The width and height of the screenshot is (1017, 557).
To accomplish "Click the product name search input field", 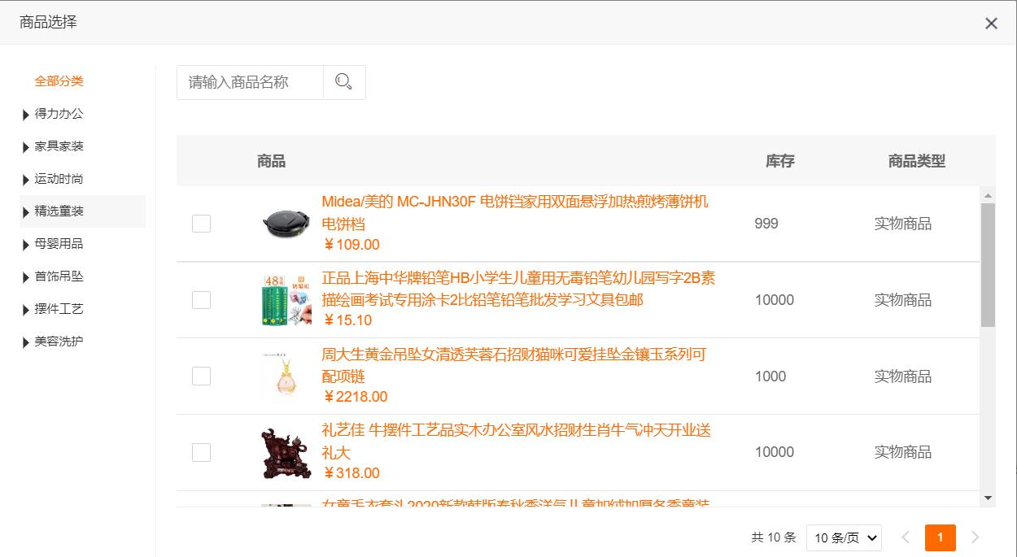I will pos(248,81).
